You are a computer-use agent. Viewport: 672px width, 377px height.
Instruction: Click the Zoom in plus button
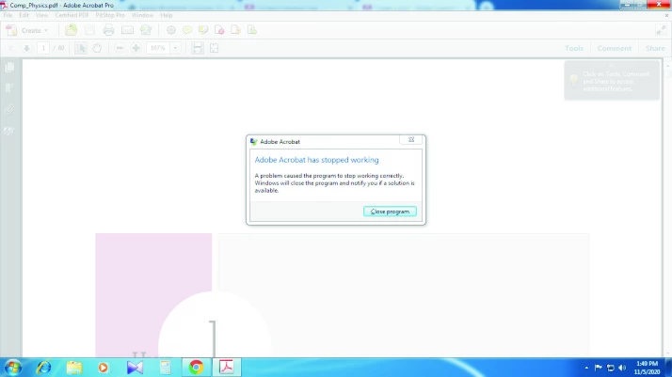[136, 48]
